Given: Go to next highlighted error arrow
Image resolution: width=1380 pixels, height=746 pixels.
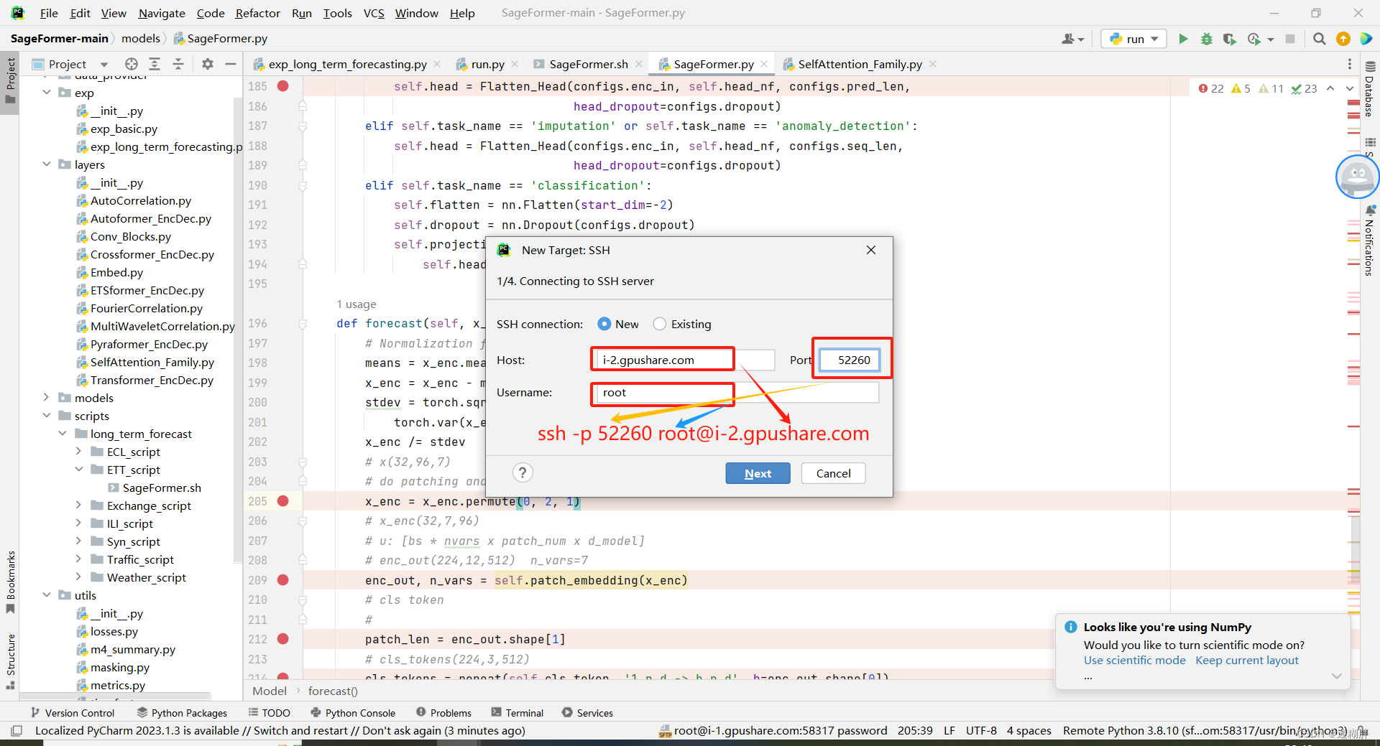Looking at the screenshot, I should tap(1349, 88).
